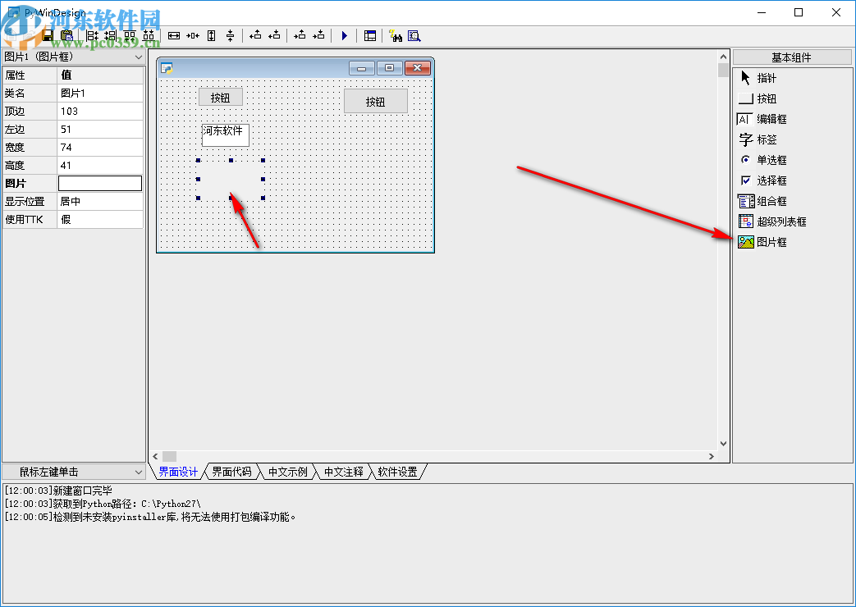Choose the 标签 label component
The image size is (856, 607).
click(x=757, y=139)
